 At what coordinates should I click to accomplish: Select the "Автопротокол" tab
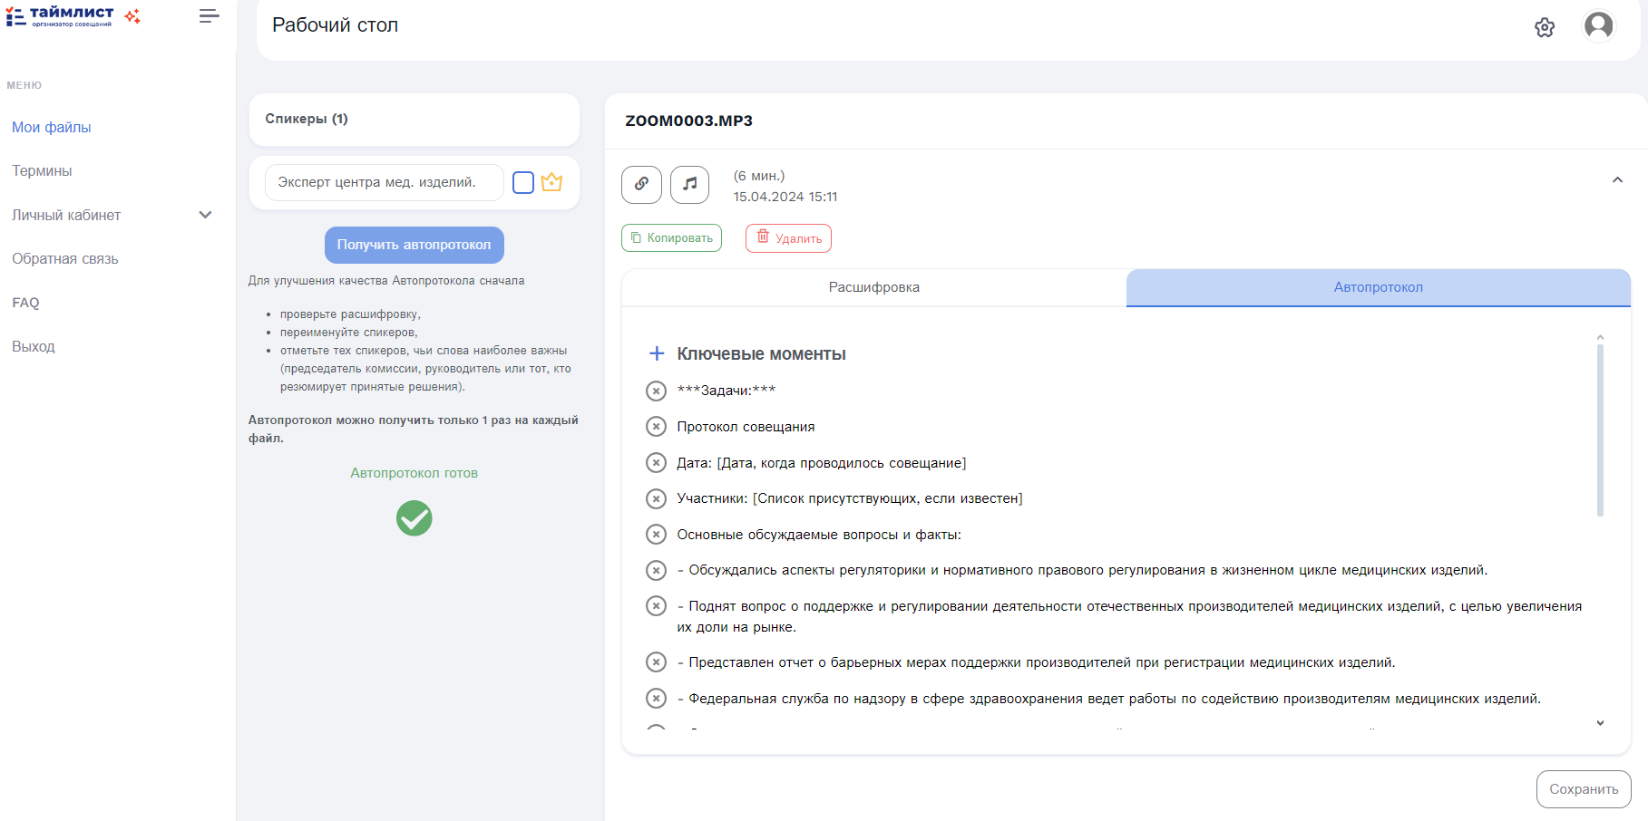coord(1378,287)
